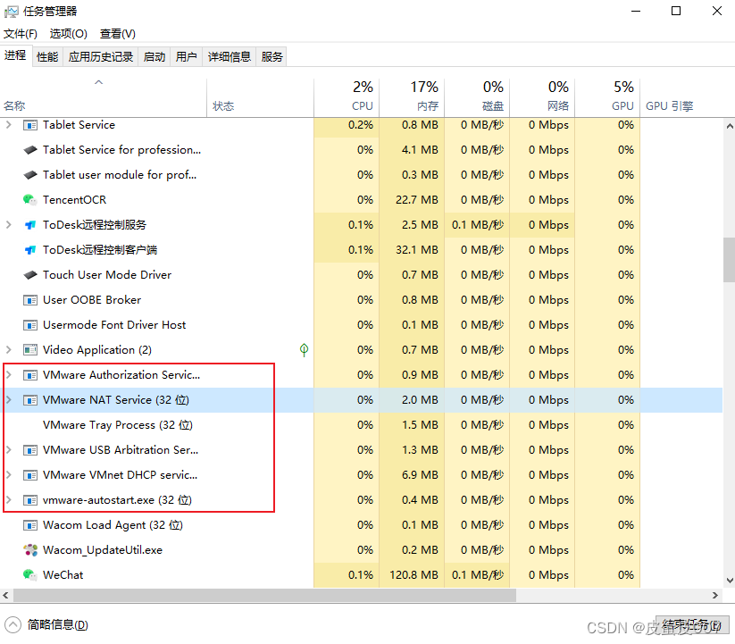Screen dimensions: 735x644
Task: Switch to the 性能 tab
Action: point(47,56)
